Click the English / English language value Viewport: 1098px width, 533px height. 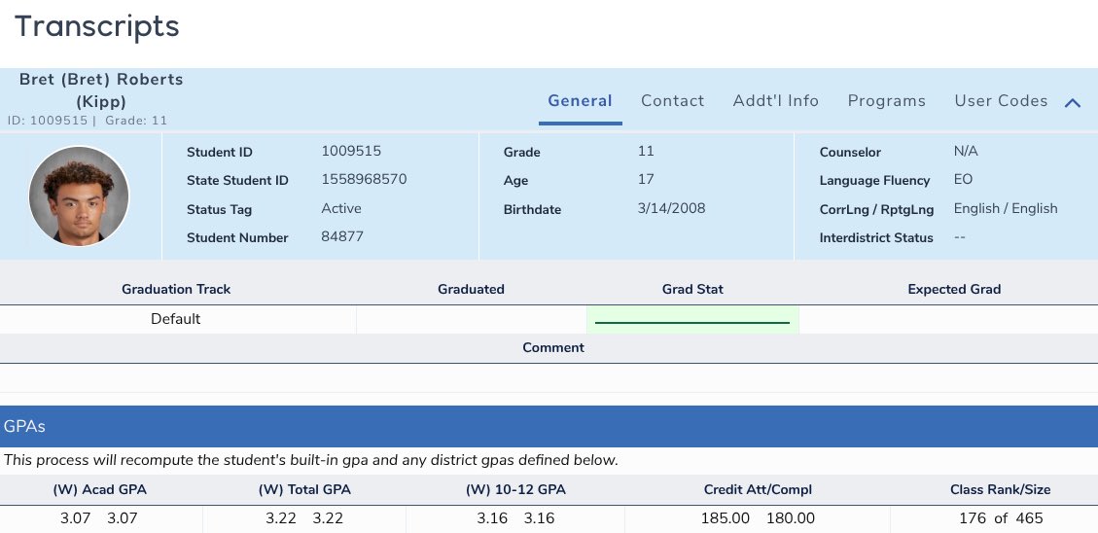click(1006, 208)
